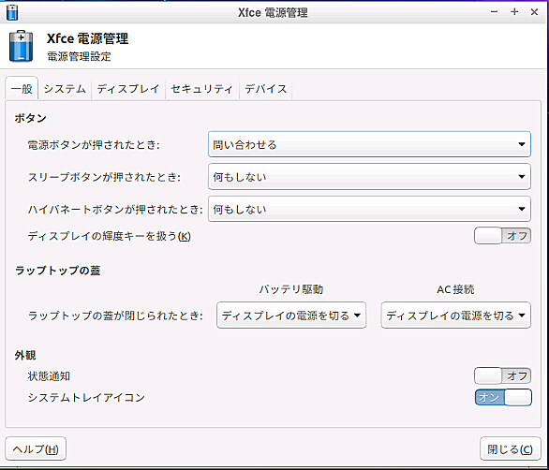Switch to the 一般 tab
The height and width of the screenshot is (470, 549).
coord(22,89)
